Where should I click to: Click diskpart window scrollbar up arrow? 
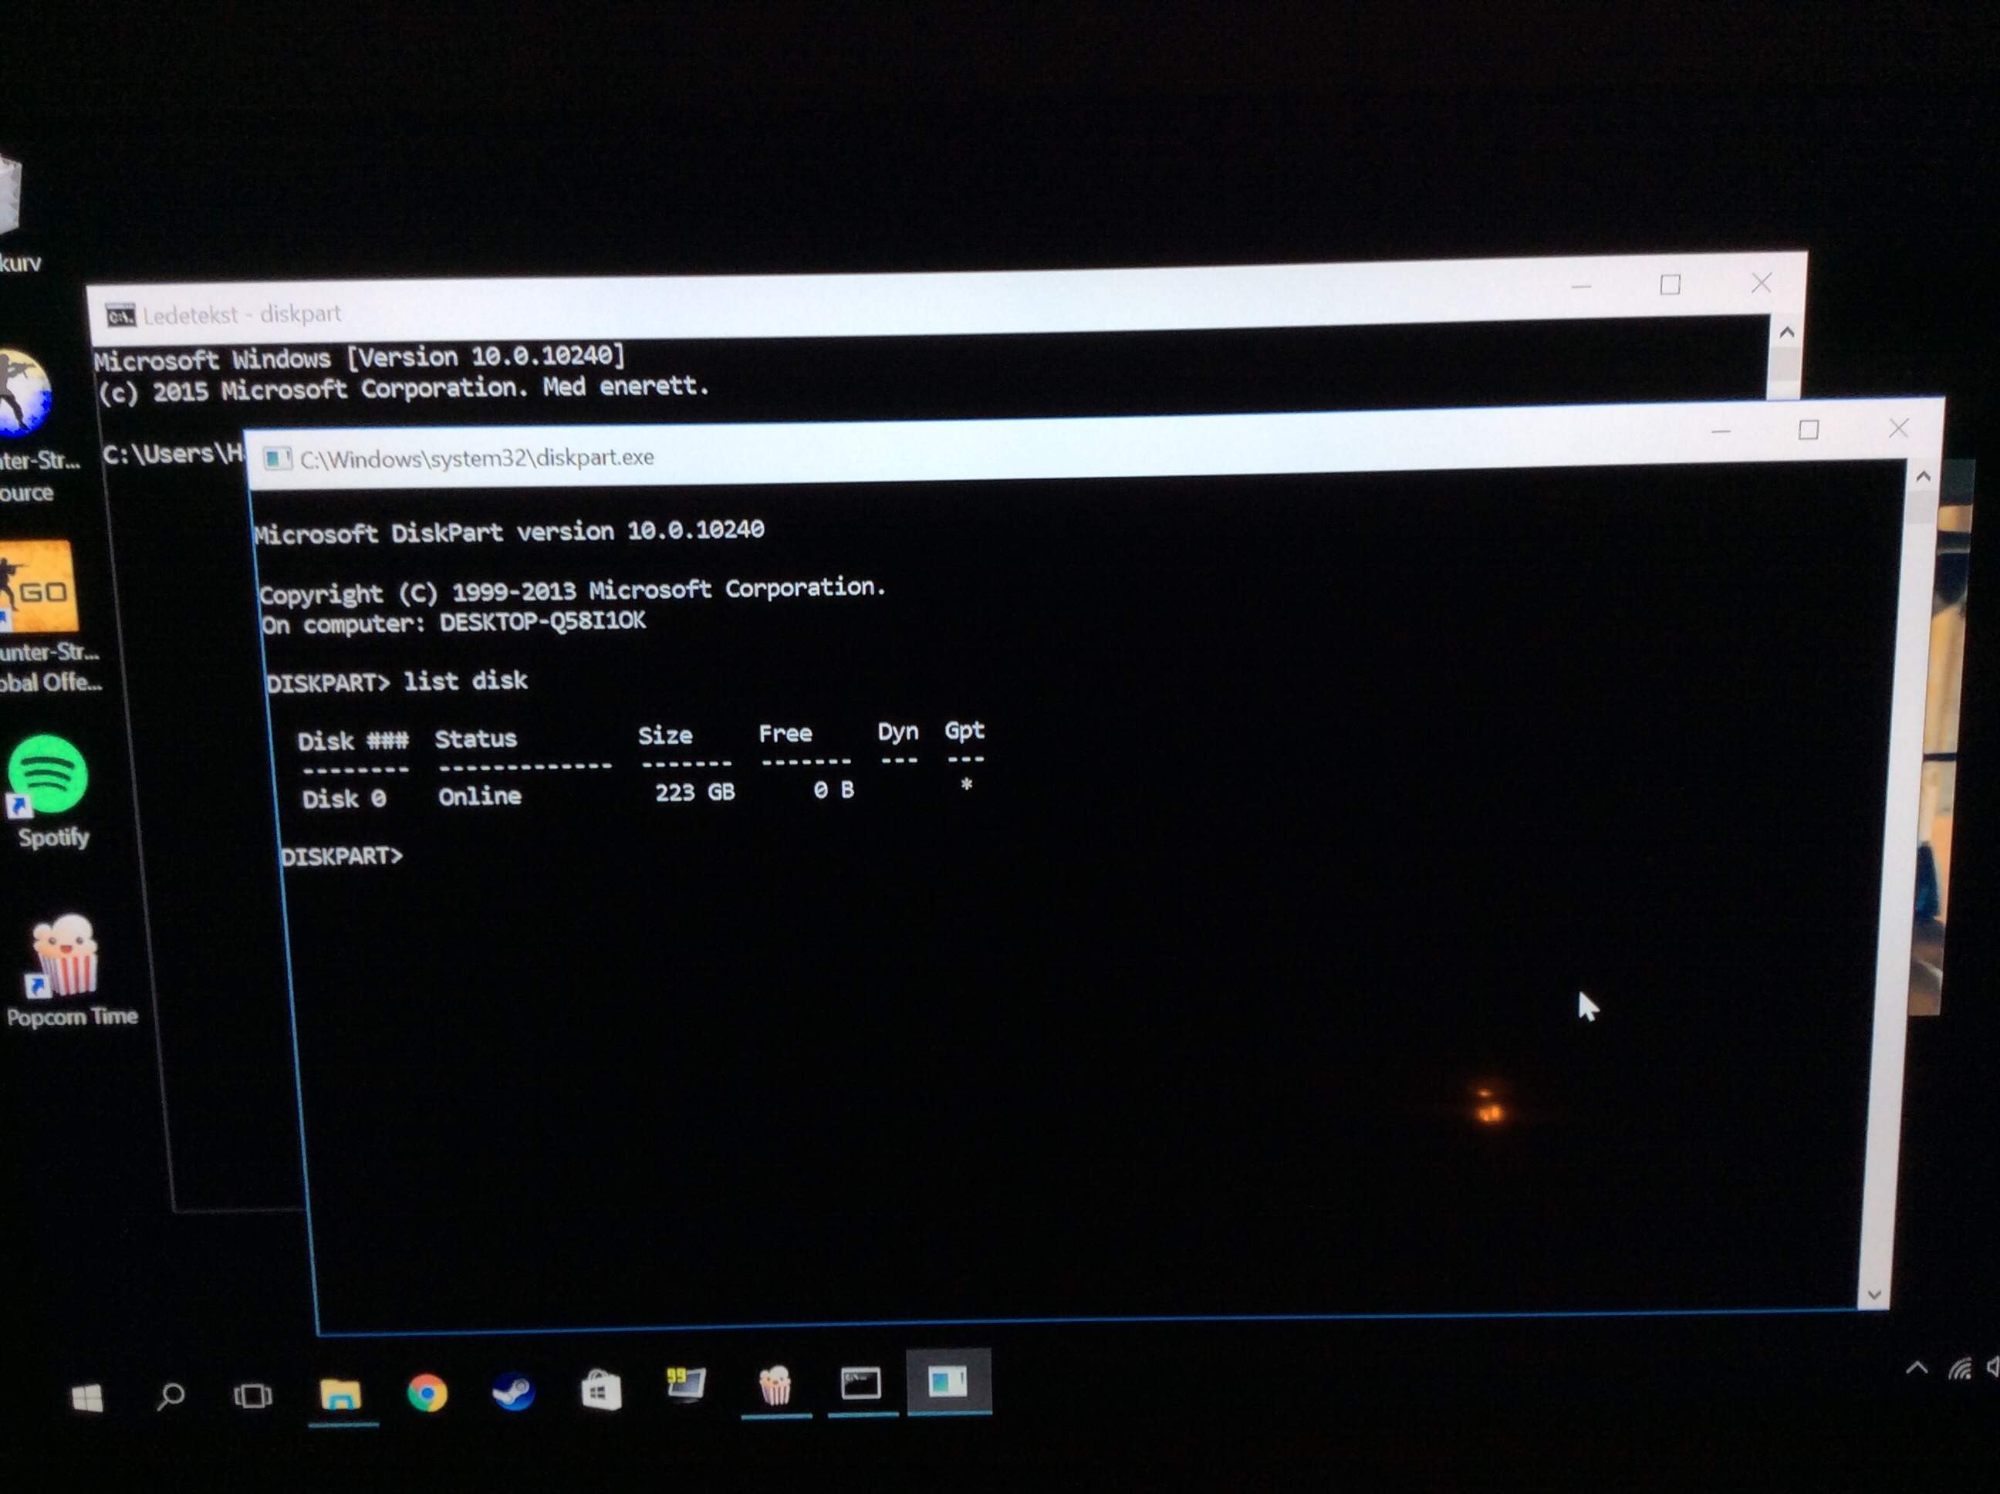(1923, 475)
